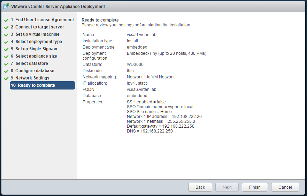Click the Name value vcsa6.virten.lab
The height and width of the screenshot is (196, 307).
(x=141, y=35)
